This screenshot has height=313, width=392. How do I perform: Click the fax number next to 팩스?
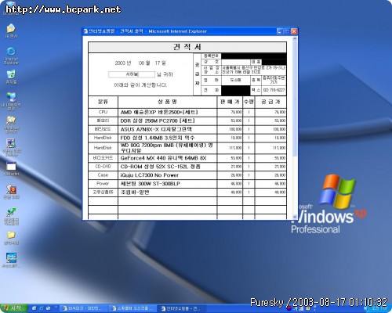(x=274, y=90)
